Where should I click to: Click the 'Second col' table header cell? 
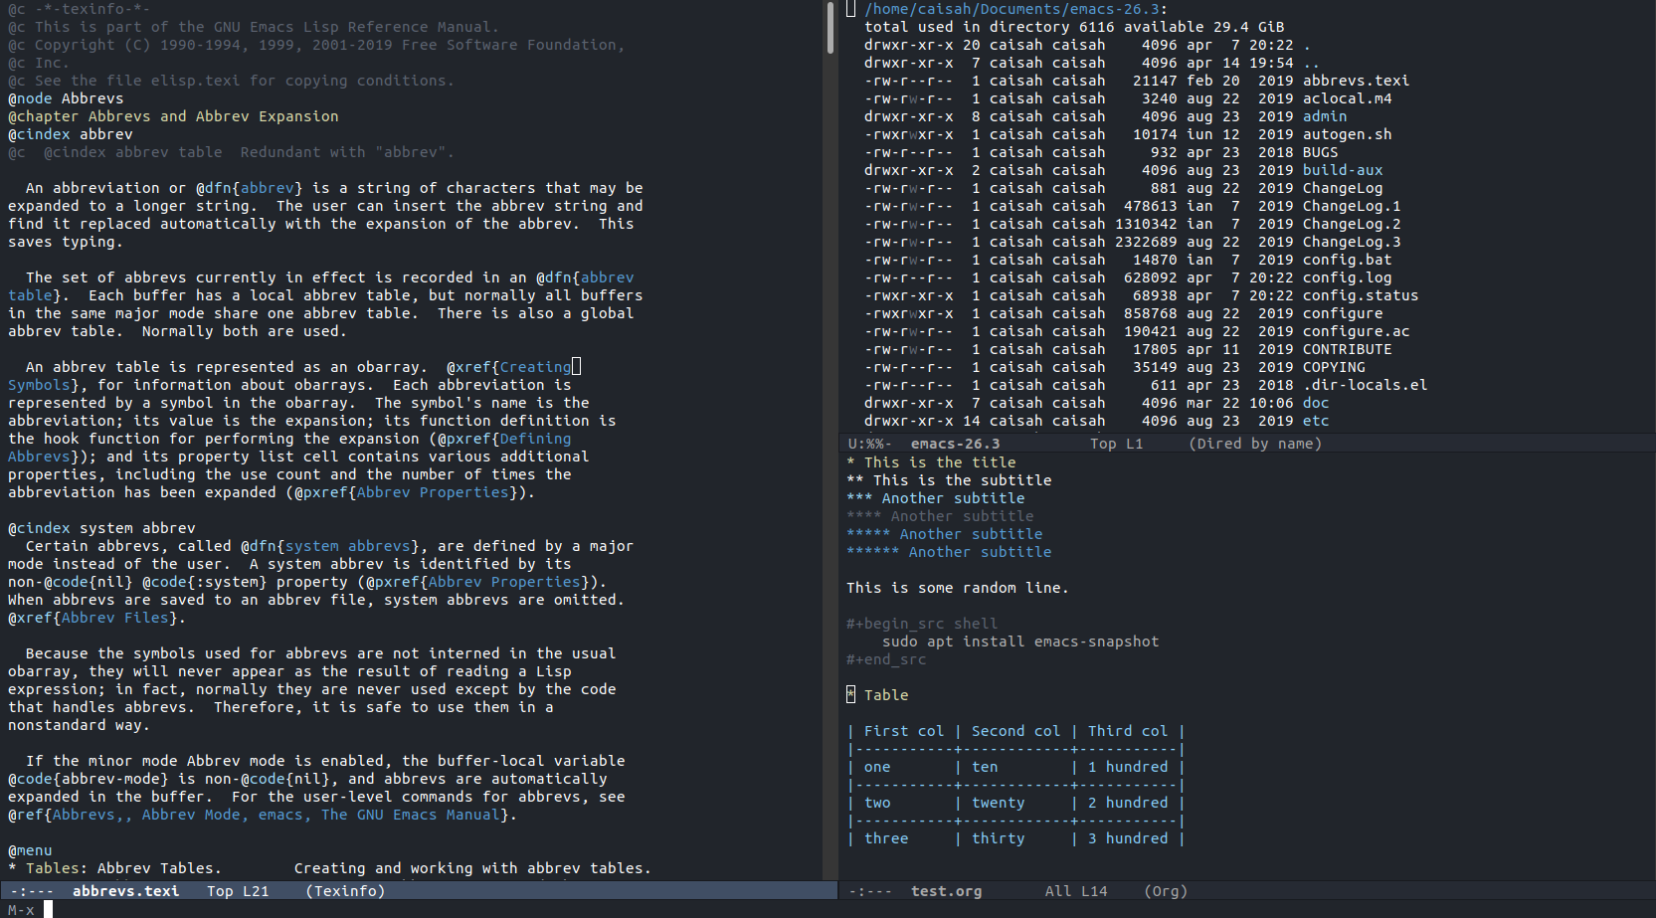tap(1015, 731)
